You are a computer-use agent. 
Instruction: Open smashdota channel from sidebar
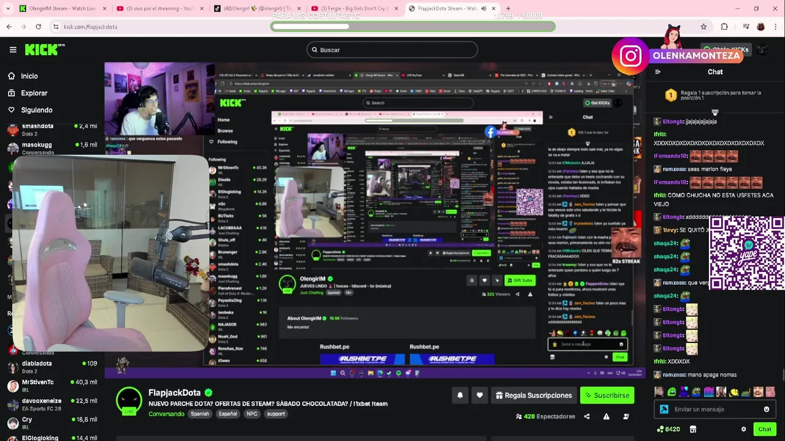tap(52, 129)
